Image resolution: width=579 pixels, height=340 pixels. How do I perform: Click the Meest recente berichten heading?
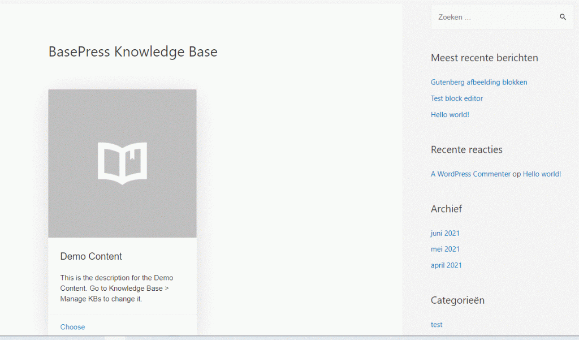(484, 58)
